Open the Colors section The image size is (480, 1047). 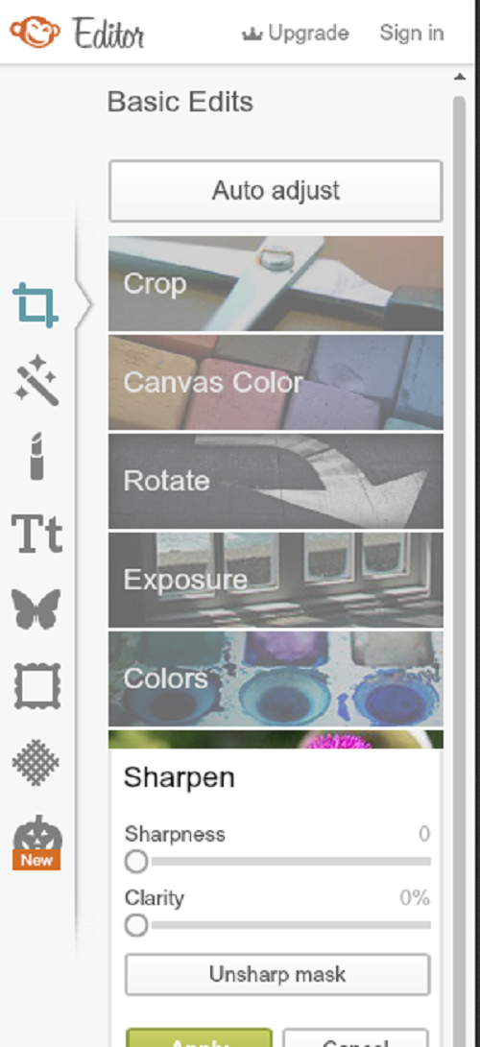pos(276,678)
